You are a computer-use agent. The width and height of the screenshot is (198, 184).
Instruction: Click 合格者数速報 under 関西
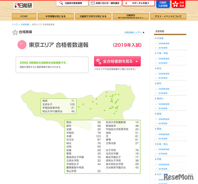pyautogui.click(x=164, y=134)
